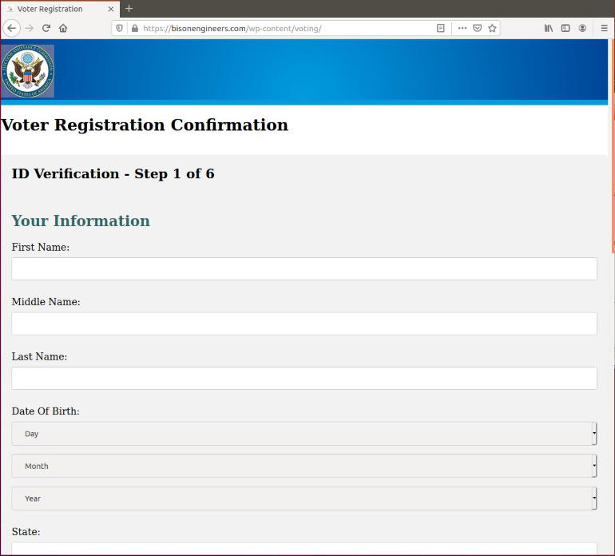Bookmark this page with star

(x=492, y=28)
